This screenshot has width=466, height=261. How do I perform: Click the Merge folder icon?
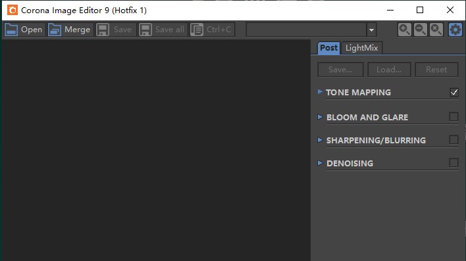click(55, 30)
